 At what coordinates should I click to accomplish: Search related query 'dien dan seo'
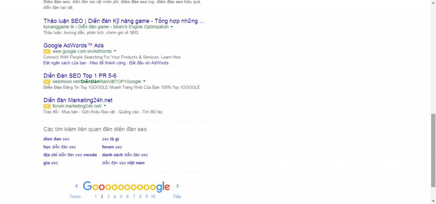pos(56,139)
